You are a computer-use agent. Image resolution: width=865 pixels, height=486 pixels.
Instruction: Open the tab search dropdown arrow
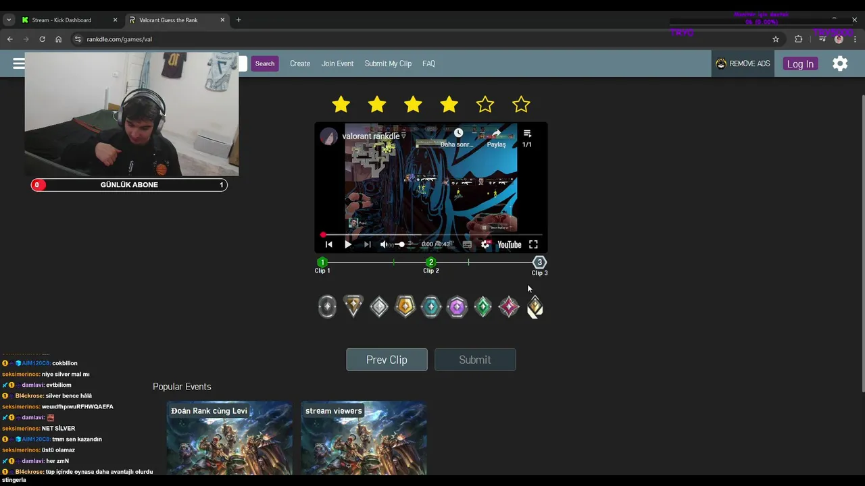[9, 20]
